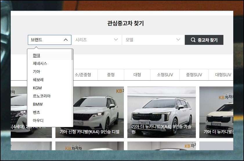Viewport: 244px width, 161px height.
Task: Switch to the 중형SUV tab
Action: click(x=194, y=75)
